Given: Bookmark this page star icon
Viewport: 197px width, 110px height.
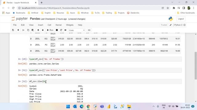Looking at the screenshot, I should (168, 8).
